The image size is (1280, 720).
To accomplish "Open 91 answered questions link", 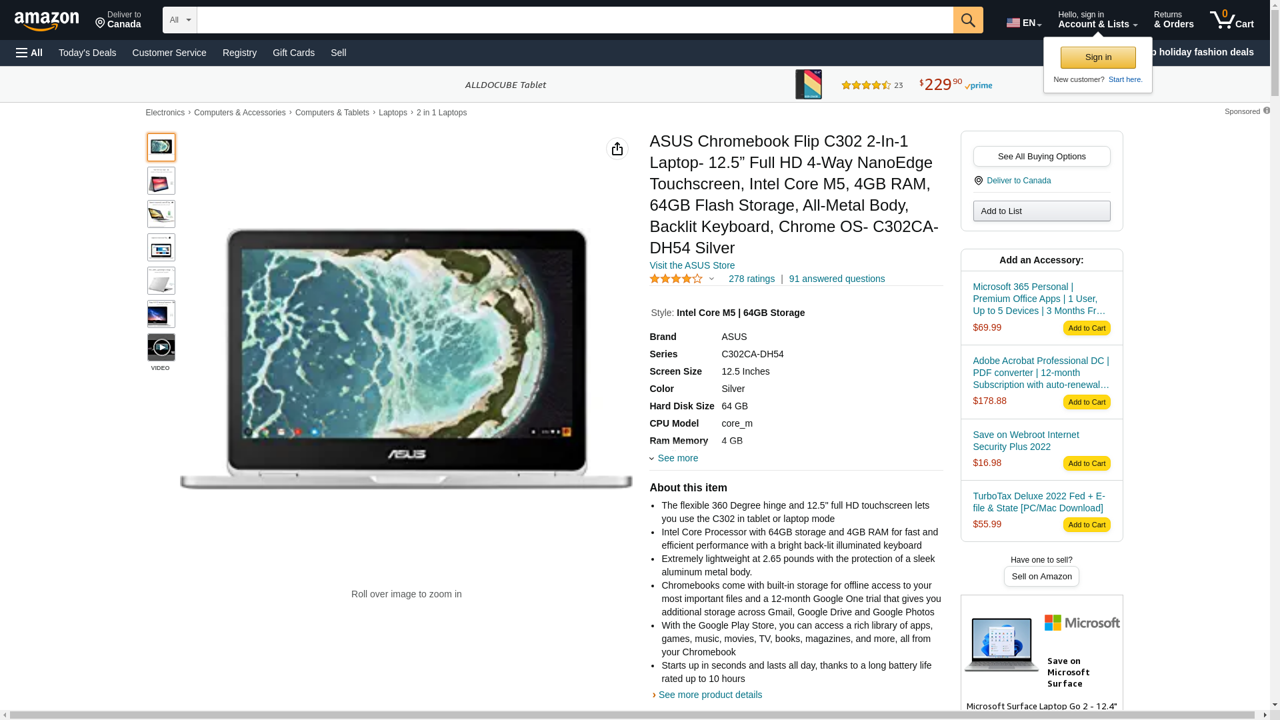I will [837, 279].
